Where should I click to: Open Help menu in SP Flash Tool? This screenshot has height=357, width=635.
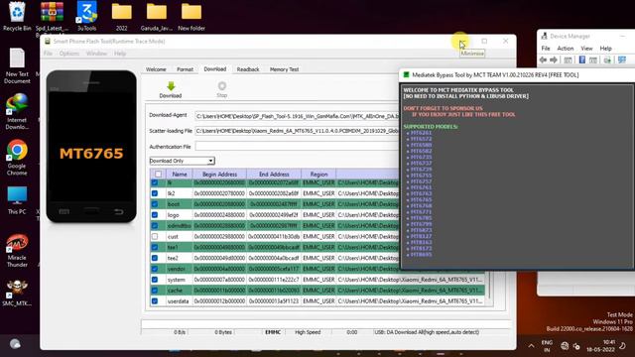point(120,54)
